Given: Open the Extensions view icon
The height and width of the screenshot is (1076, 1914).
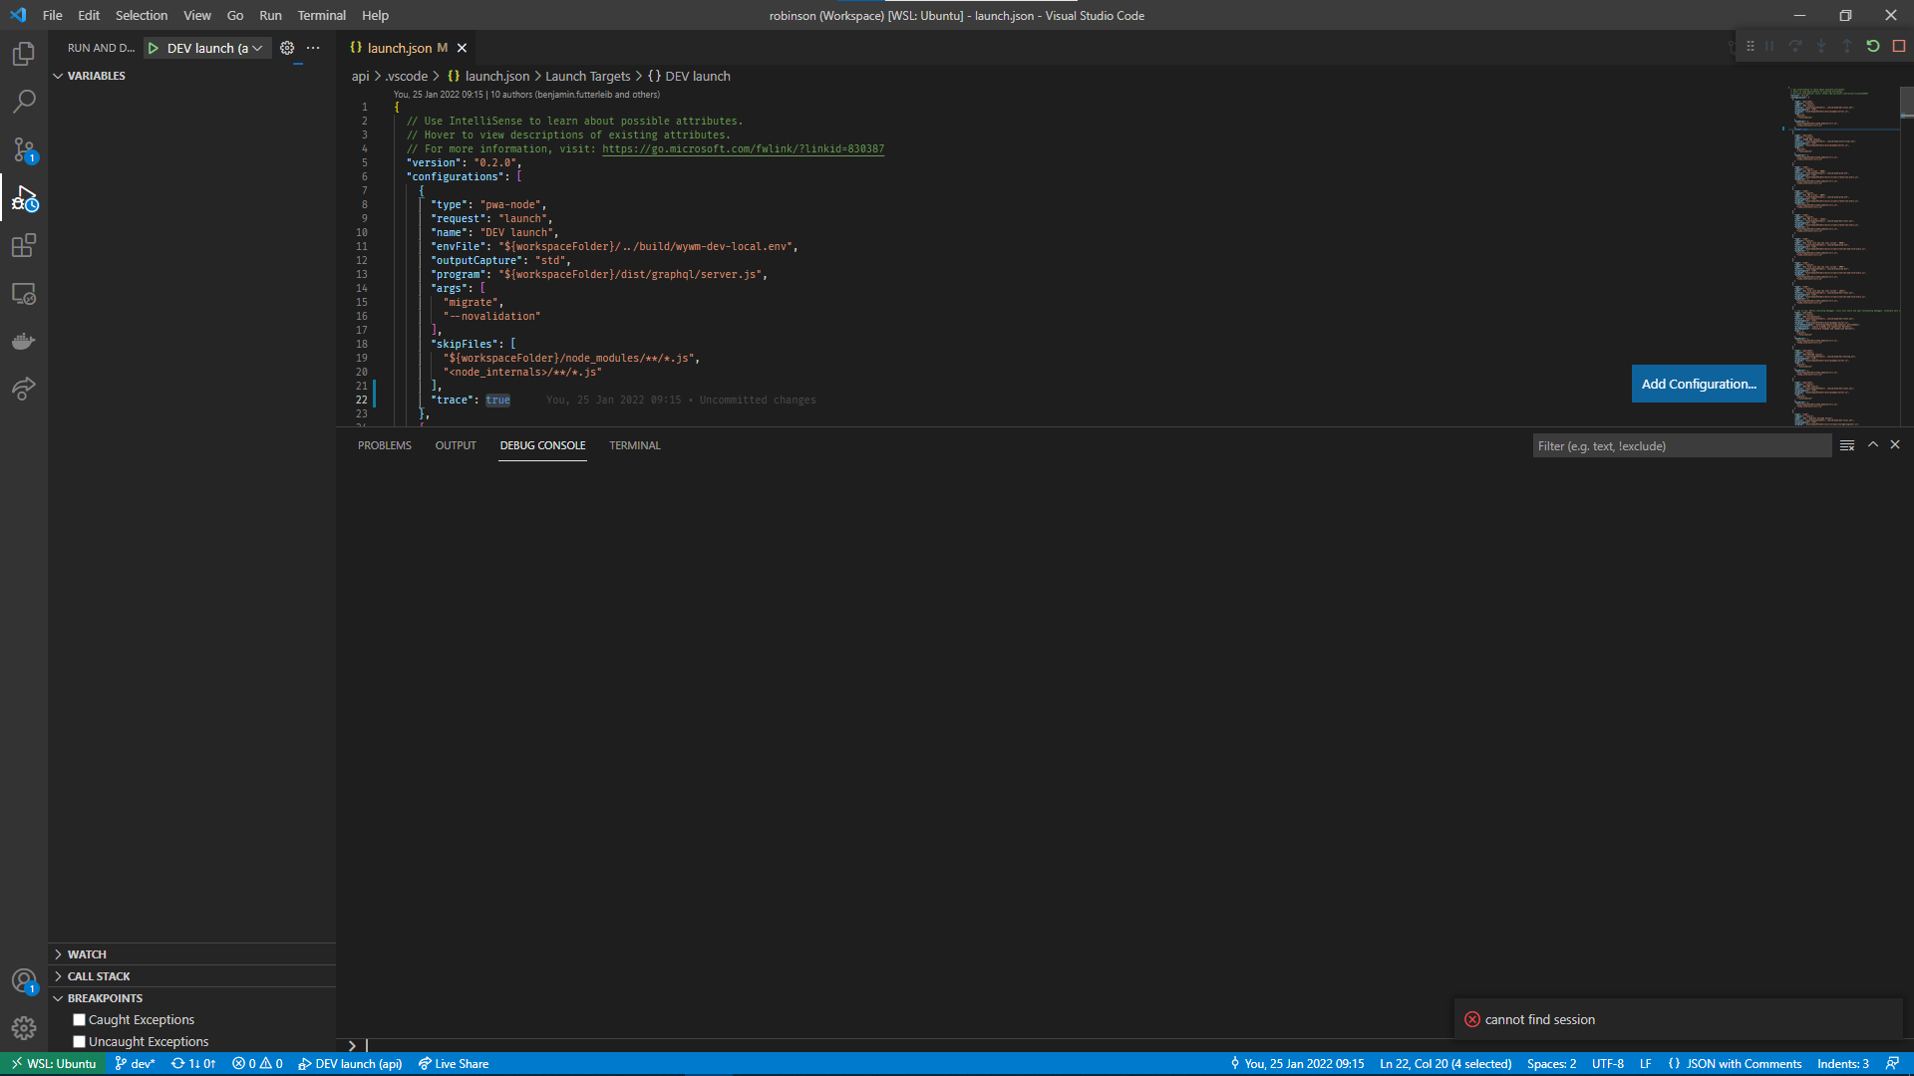Looking at the screenshot, I should pos(24,245).
